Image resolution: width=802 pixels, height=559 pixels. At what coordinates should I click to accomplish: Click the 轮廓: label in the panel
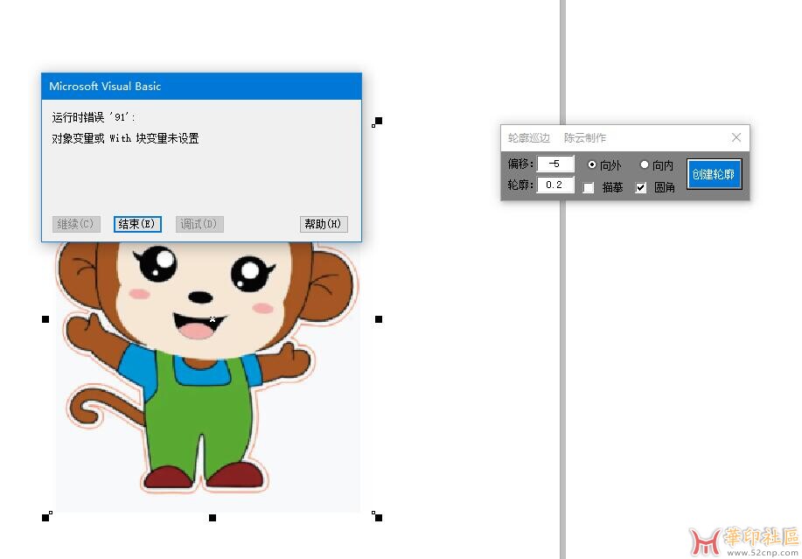point(520,185)
